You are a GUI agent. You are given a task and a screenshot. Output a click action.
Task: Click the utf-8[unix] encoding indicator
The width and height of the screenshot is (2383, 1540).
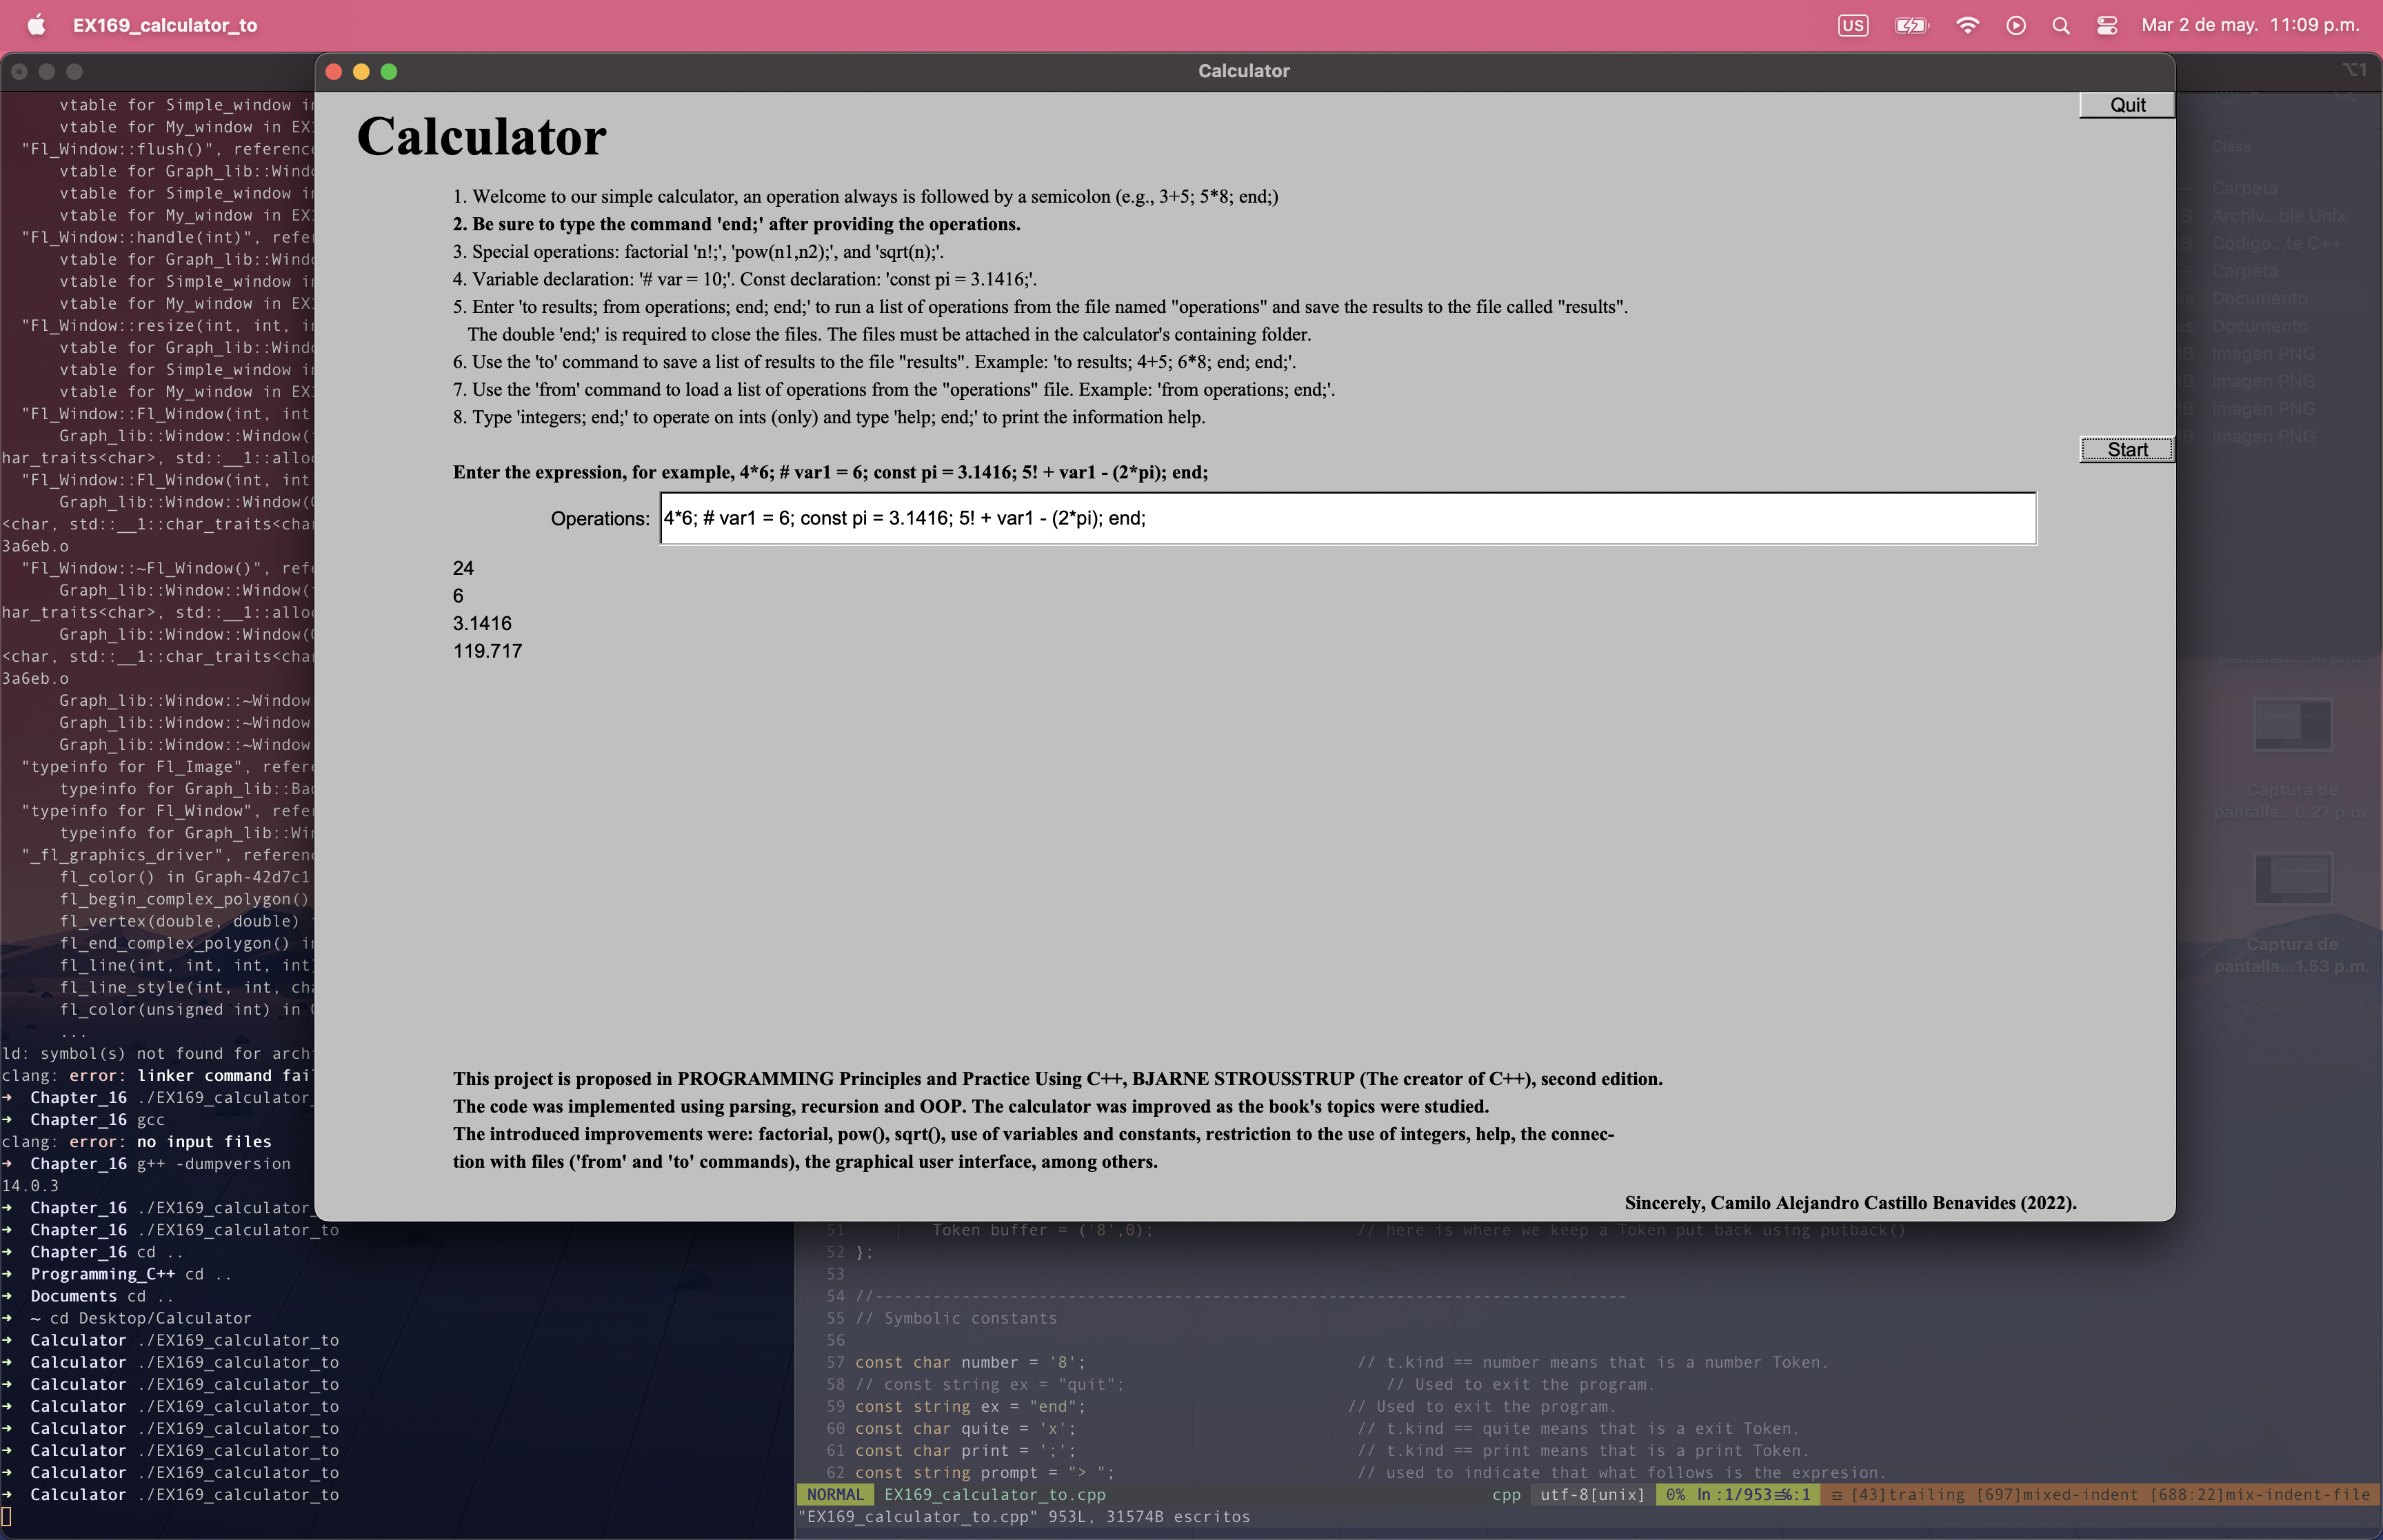(1592, 1494)
